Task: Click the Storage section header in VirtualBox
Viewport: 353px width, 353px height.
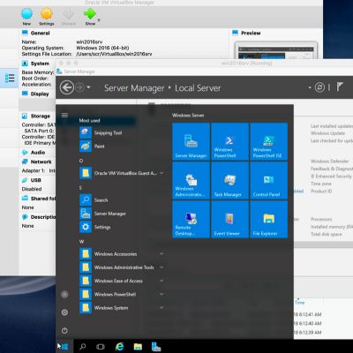Action: tap(41, 116)
